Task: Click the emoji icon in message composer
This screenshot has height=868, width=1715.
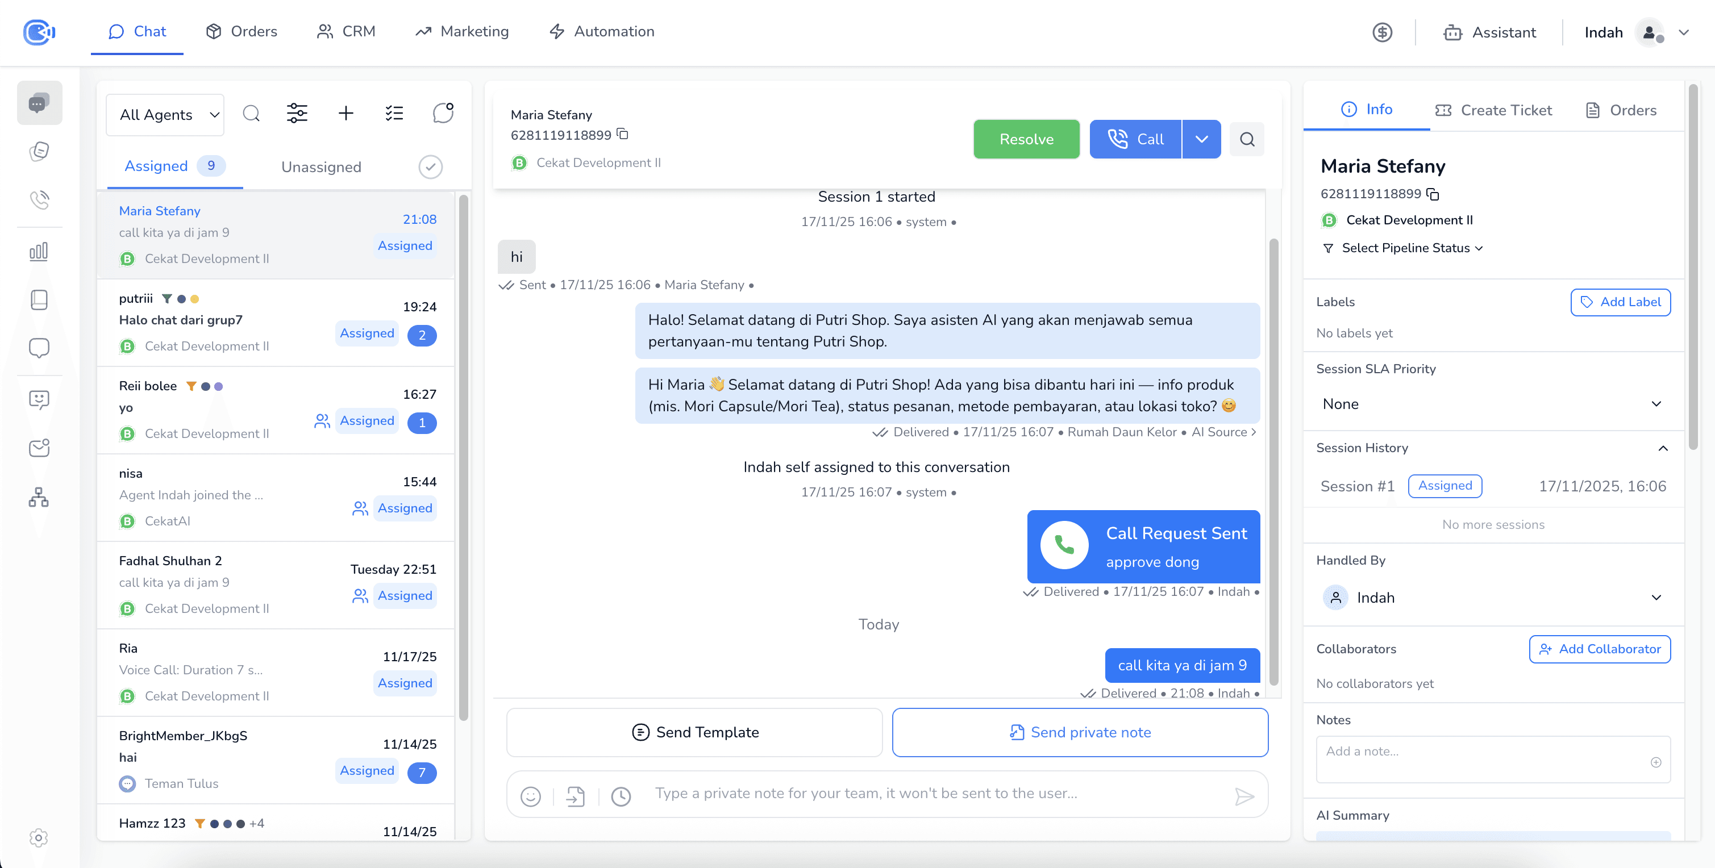Action: pyautogui.click(x=530, y=796)
